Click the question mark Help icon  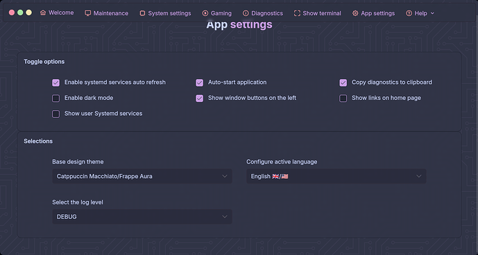coord(409,13)
